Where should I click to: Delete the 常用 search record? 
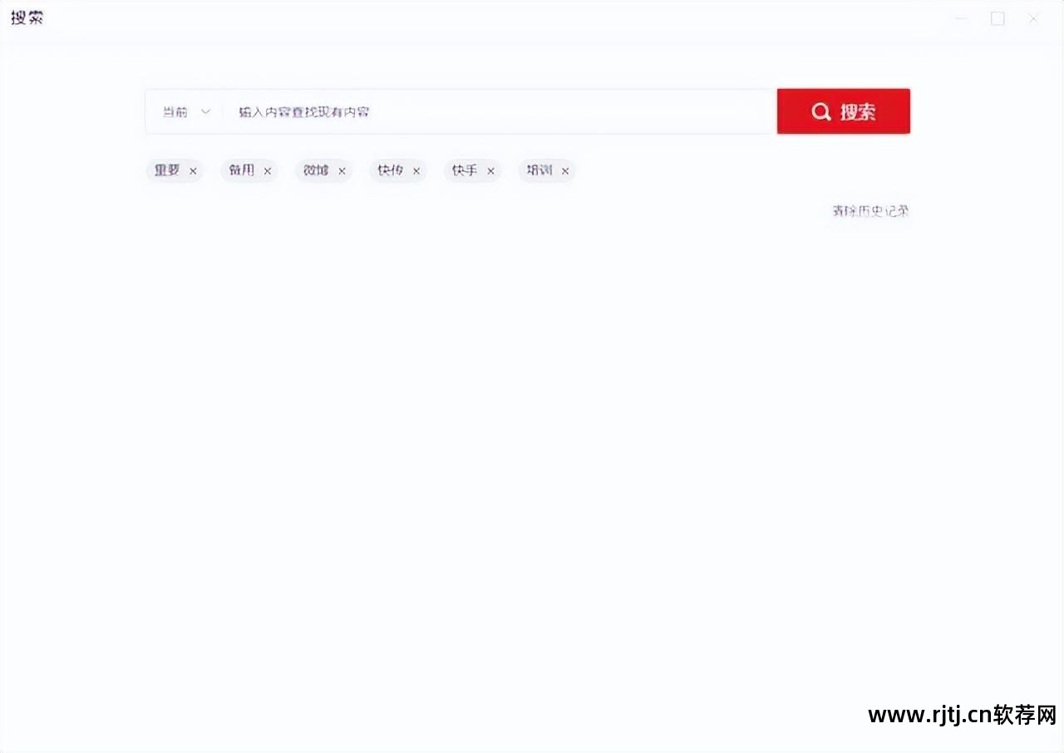point(268,170)
